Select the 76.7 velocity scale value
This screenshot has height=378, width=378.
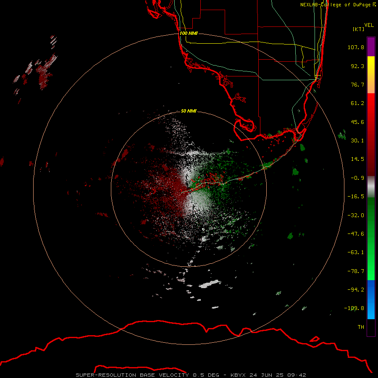point(357,84)
